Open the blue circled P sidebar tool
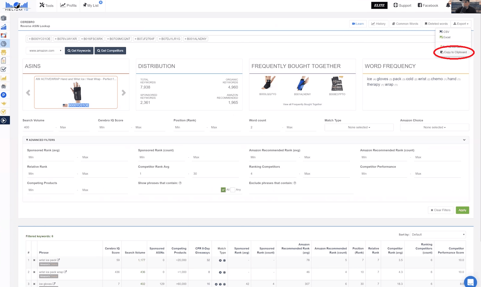The width and height of the screenshot is (481, 287). point(4,95)
